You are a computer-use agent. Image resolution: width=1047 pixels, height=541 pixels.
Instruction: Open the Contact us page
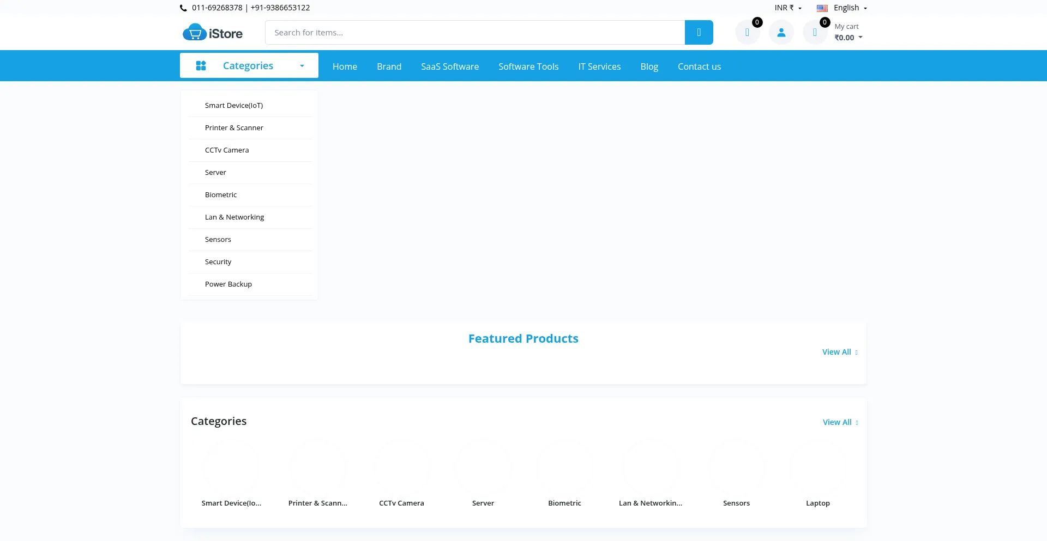[699, 66]
